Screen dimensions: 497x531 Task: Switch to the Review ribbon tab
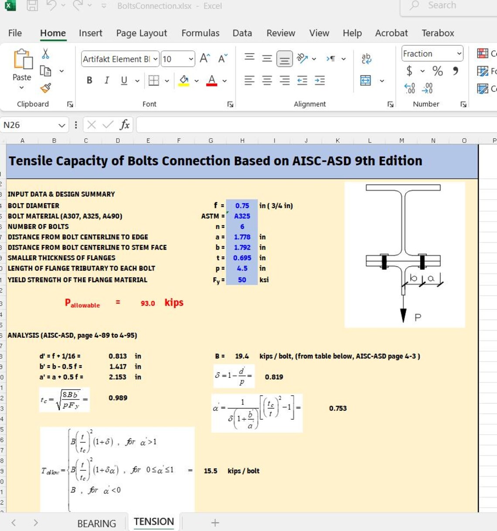(x=281, y=33)
